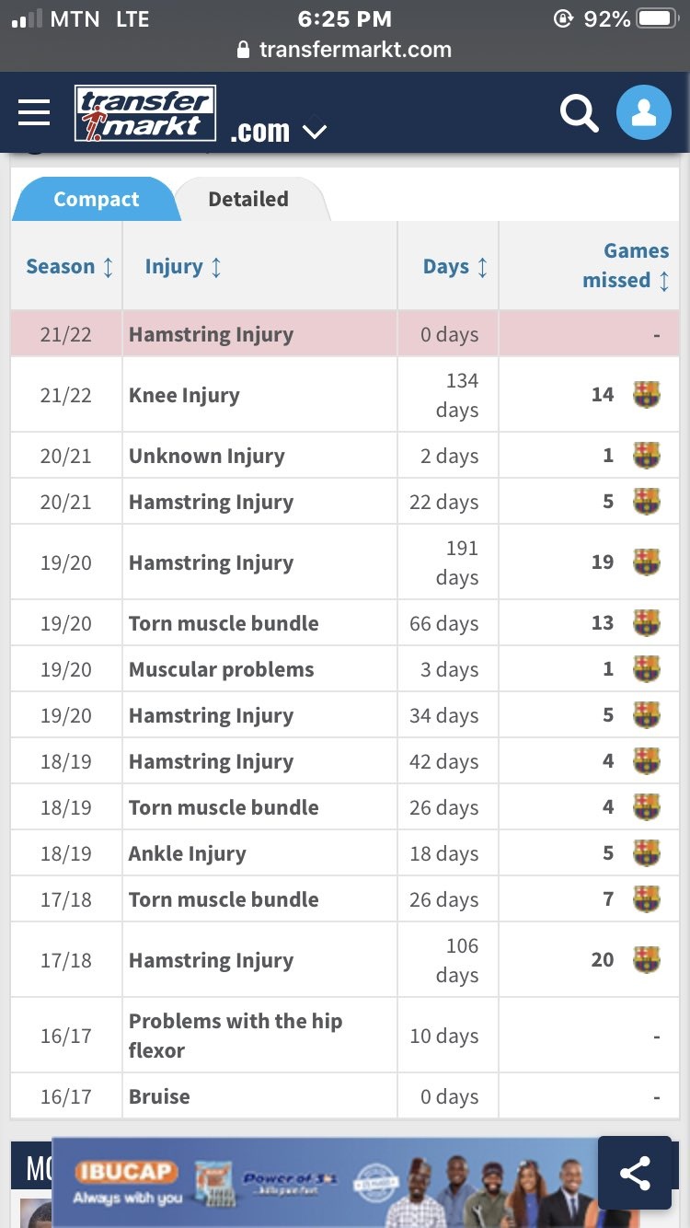Switch to the Detailed tab
The image size is (690, 1228).
tap(248, 199)
